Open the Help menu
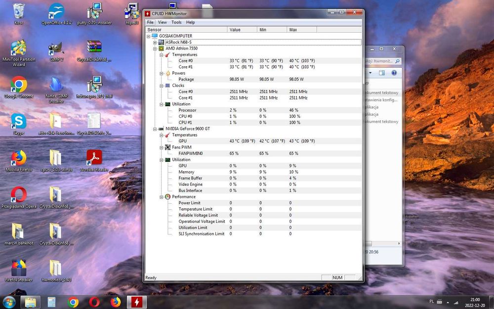This screenshot has width=494, height=309. pos(190,22)
